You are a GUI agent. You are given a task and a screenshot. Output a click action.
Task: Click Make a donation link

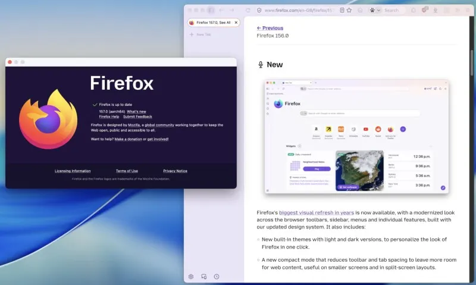128,139
